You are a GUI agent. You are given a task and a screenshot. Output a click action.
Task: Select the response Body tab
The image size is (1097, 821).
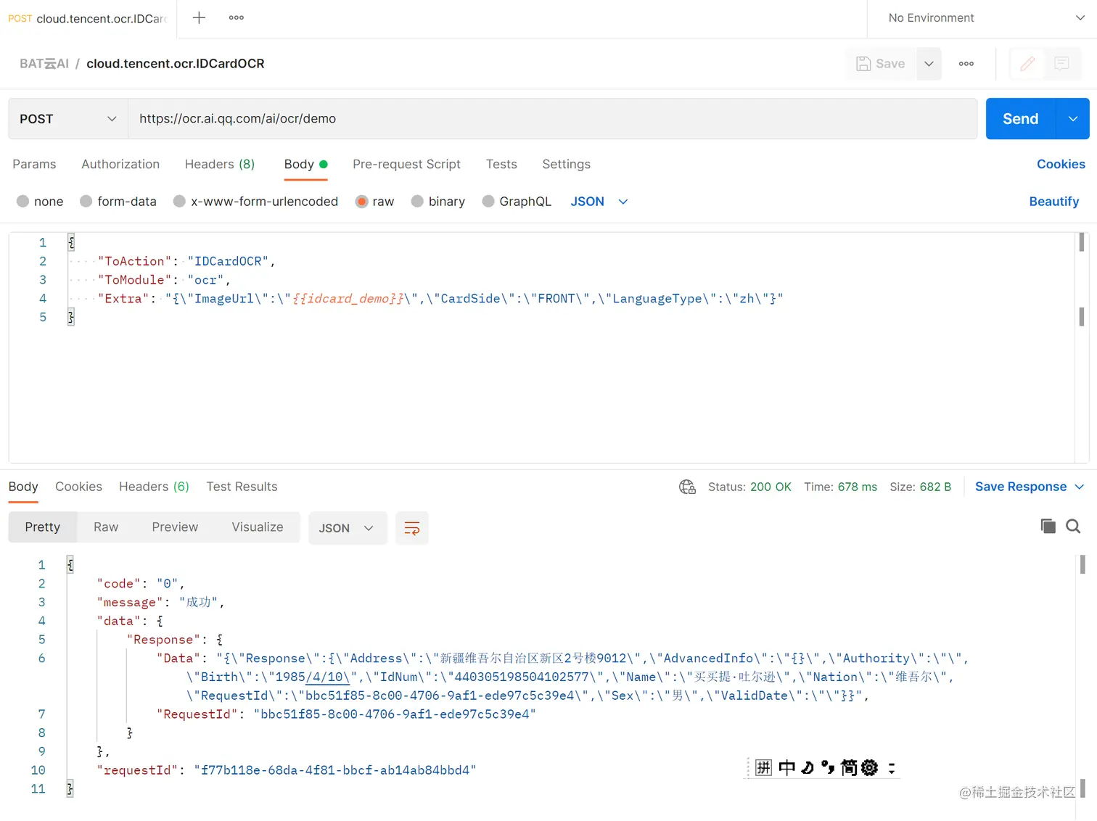(23, 487)
